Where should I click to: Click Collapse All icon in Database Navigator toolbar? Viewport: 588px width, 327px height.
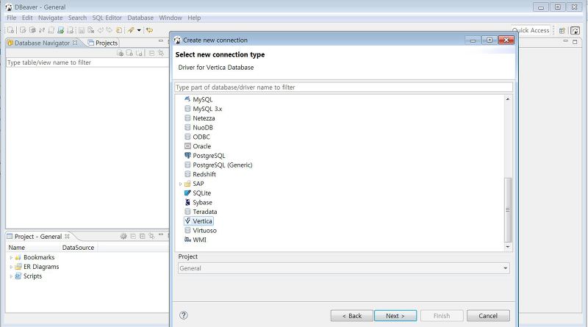tap(152, 53)
